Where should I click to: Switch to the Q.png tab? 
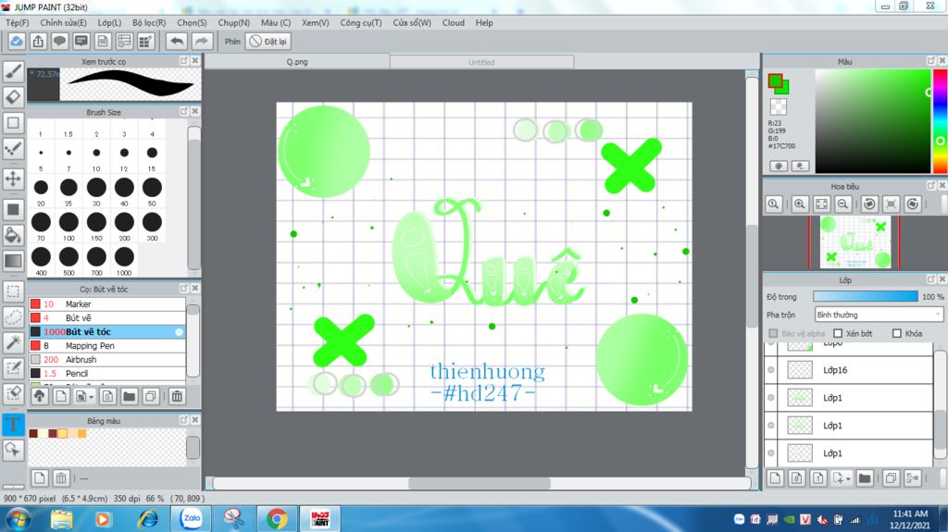point(297,62)
